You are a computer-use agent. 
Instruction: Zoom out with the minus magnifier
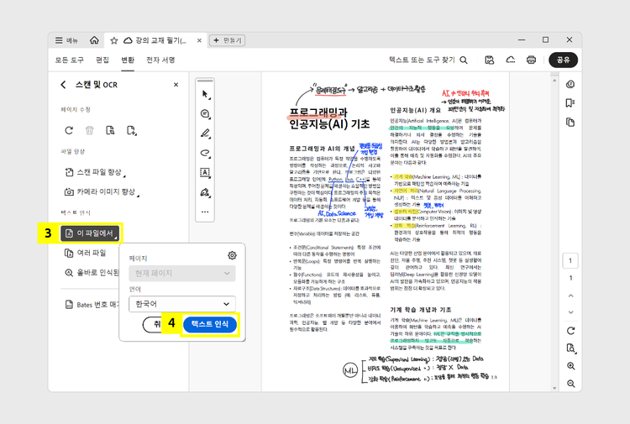pos(571,384)
